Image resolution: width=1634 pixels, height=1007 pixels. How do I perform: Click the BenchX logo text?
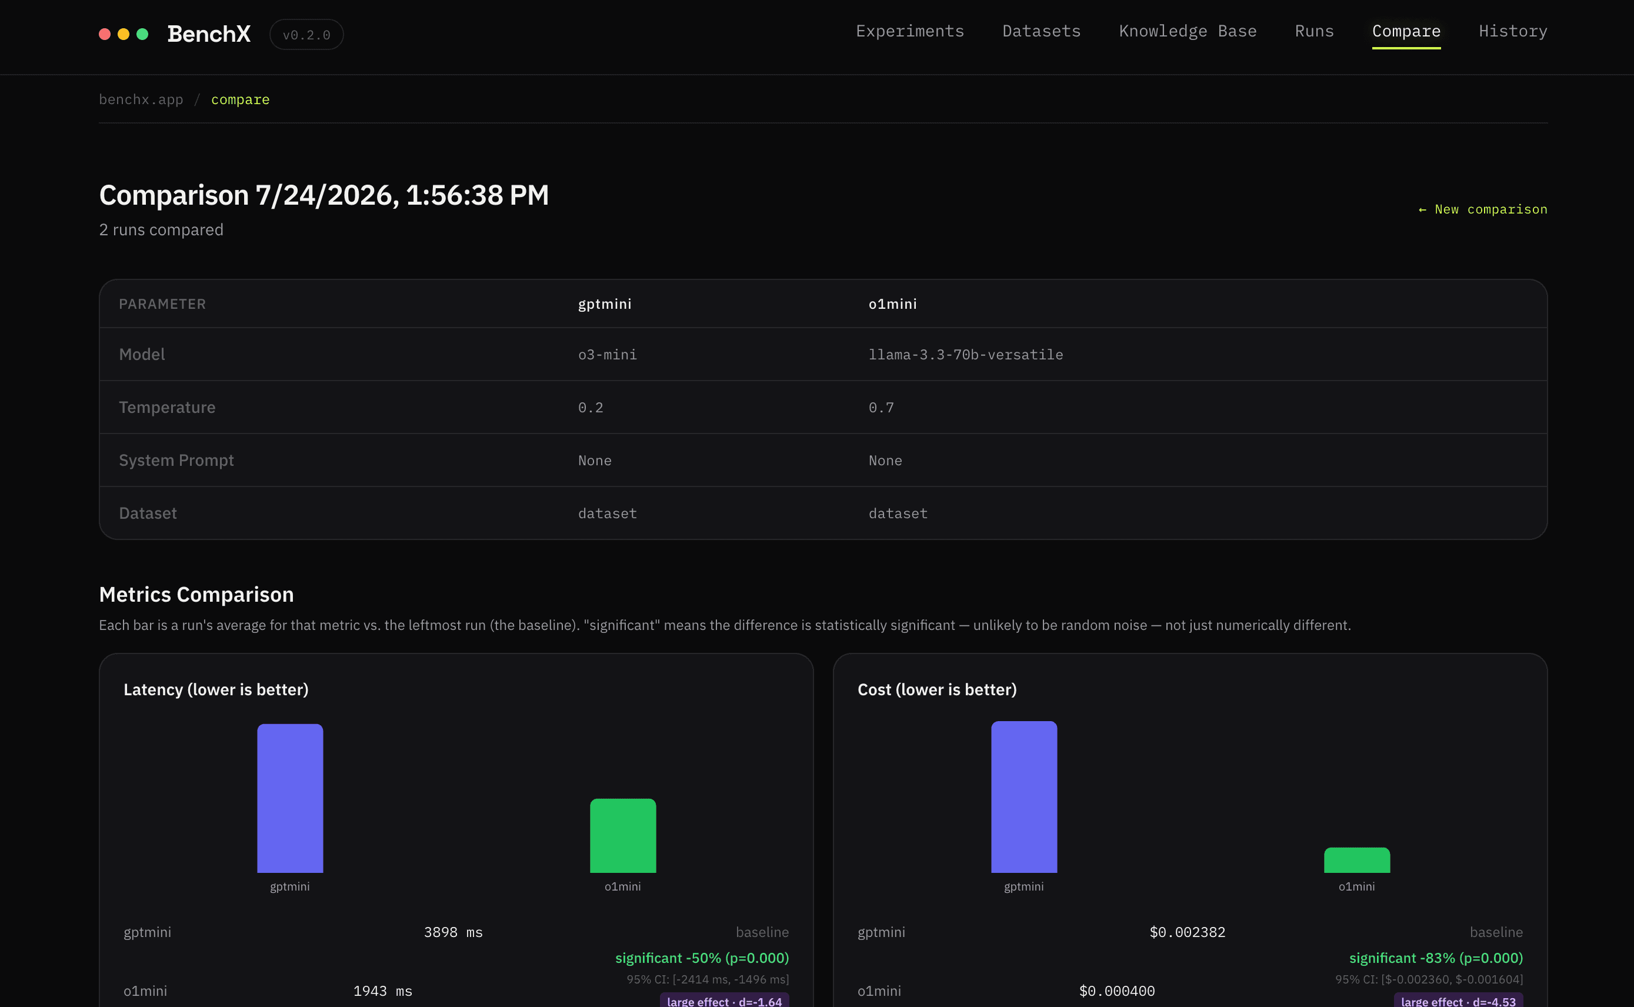[x=208, y=34]
